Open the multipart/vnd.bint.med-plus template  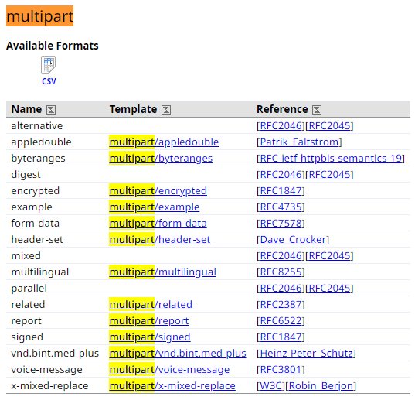pos(178,354)
